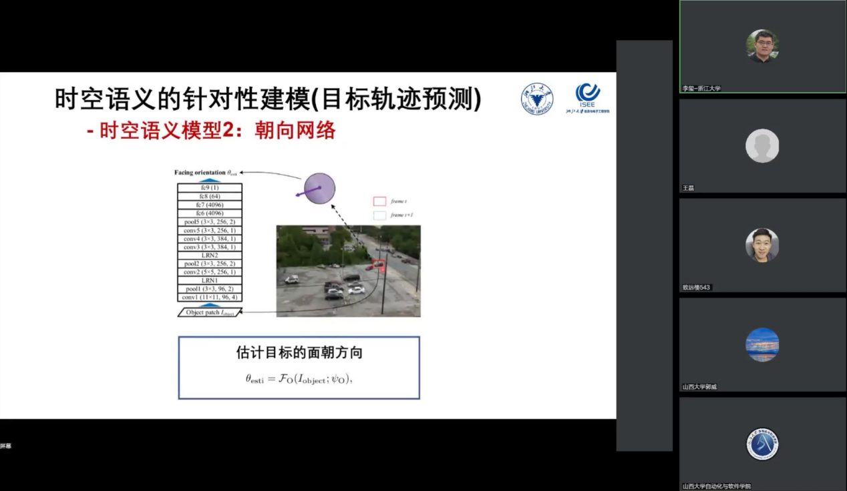Click the fc7 (4096) layer row
Screen dimensions: 847x491
click(x=210, y=205)
